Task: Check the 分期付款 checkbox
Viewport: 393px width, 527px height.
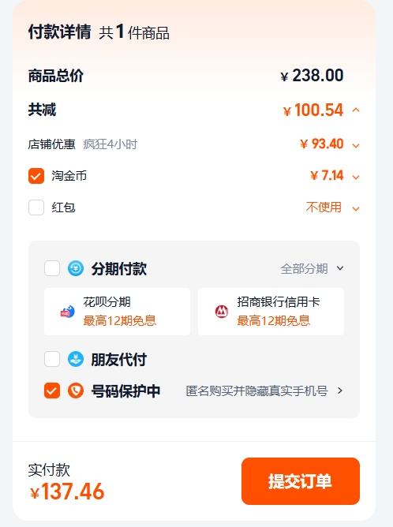Action: (x=52, y=268)
